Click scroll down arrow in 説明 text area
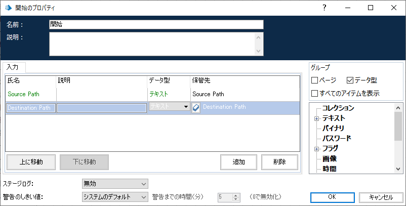406x206 pixels. [258, 51]
